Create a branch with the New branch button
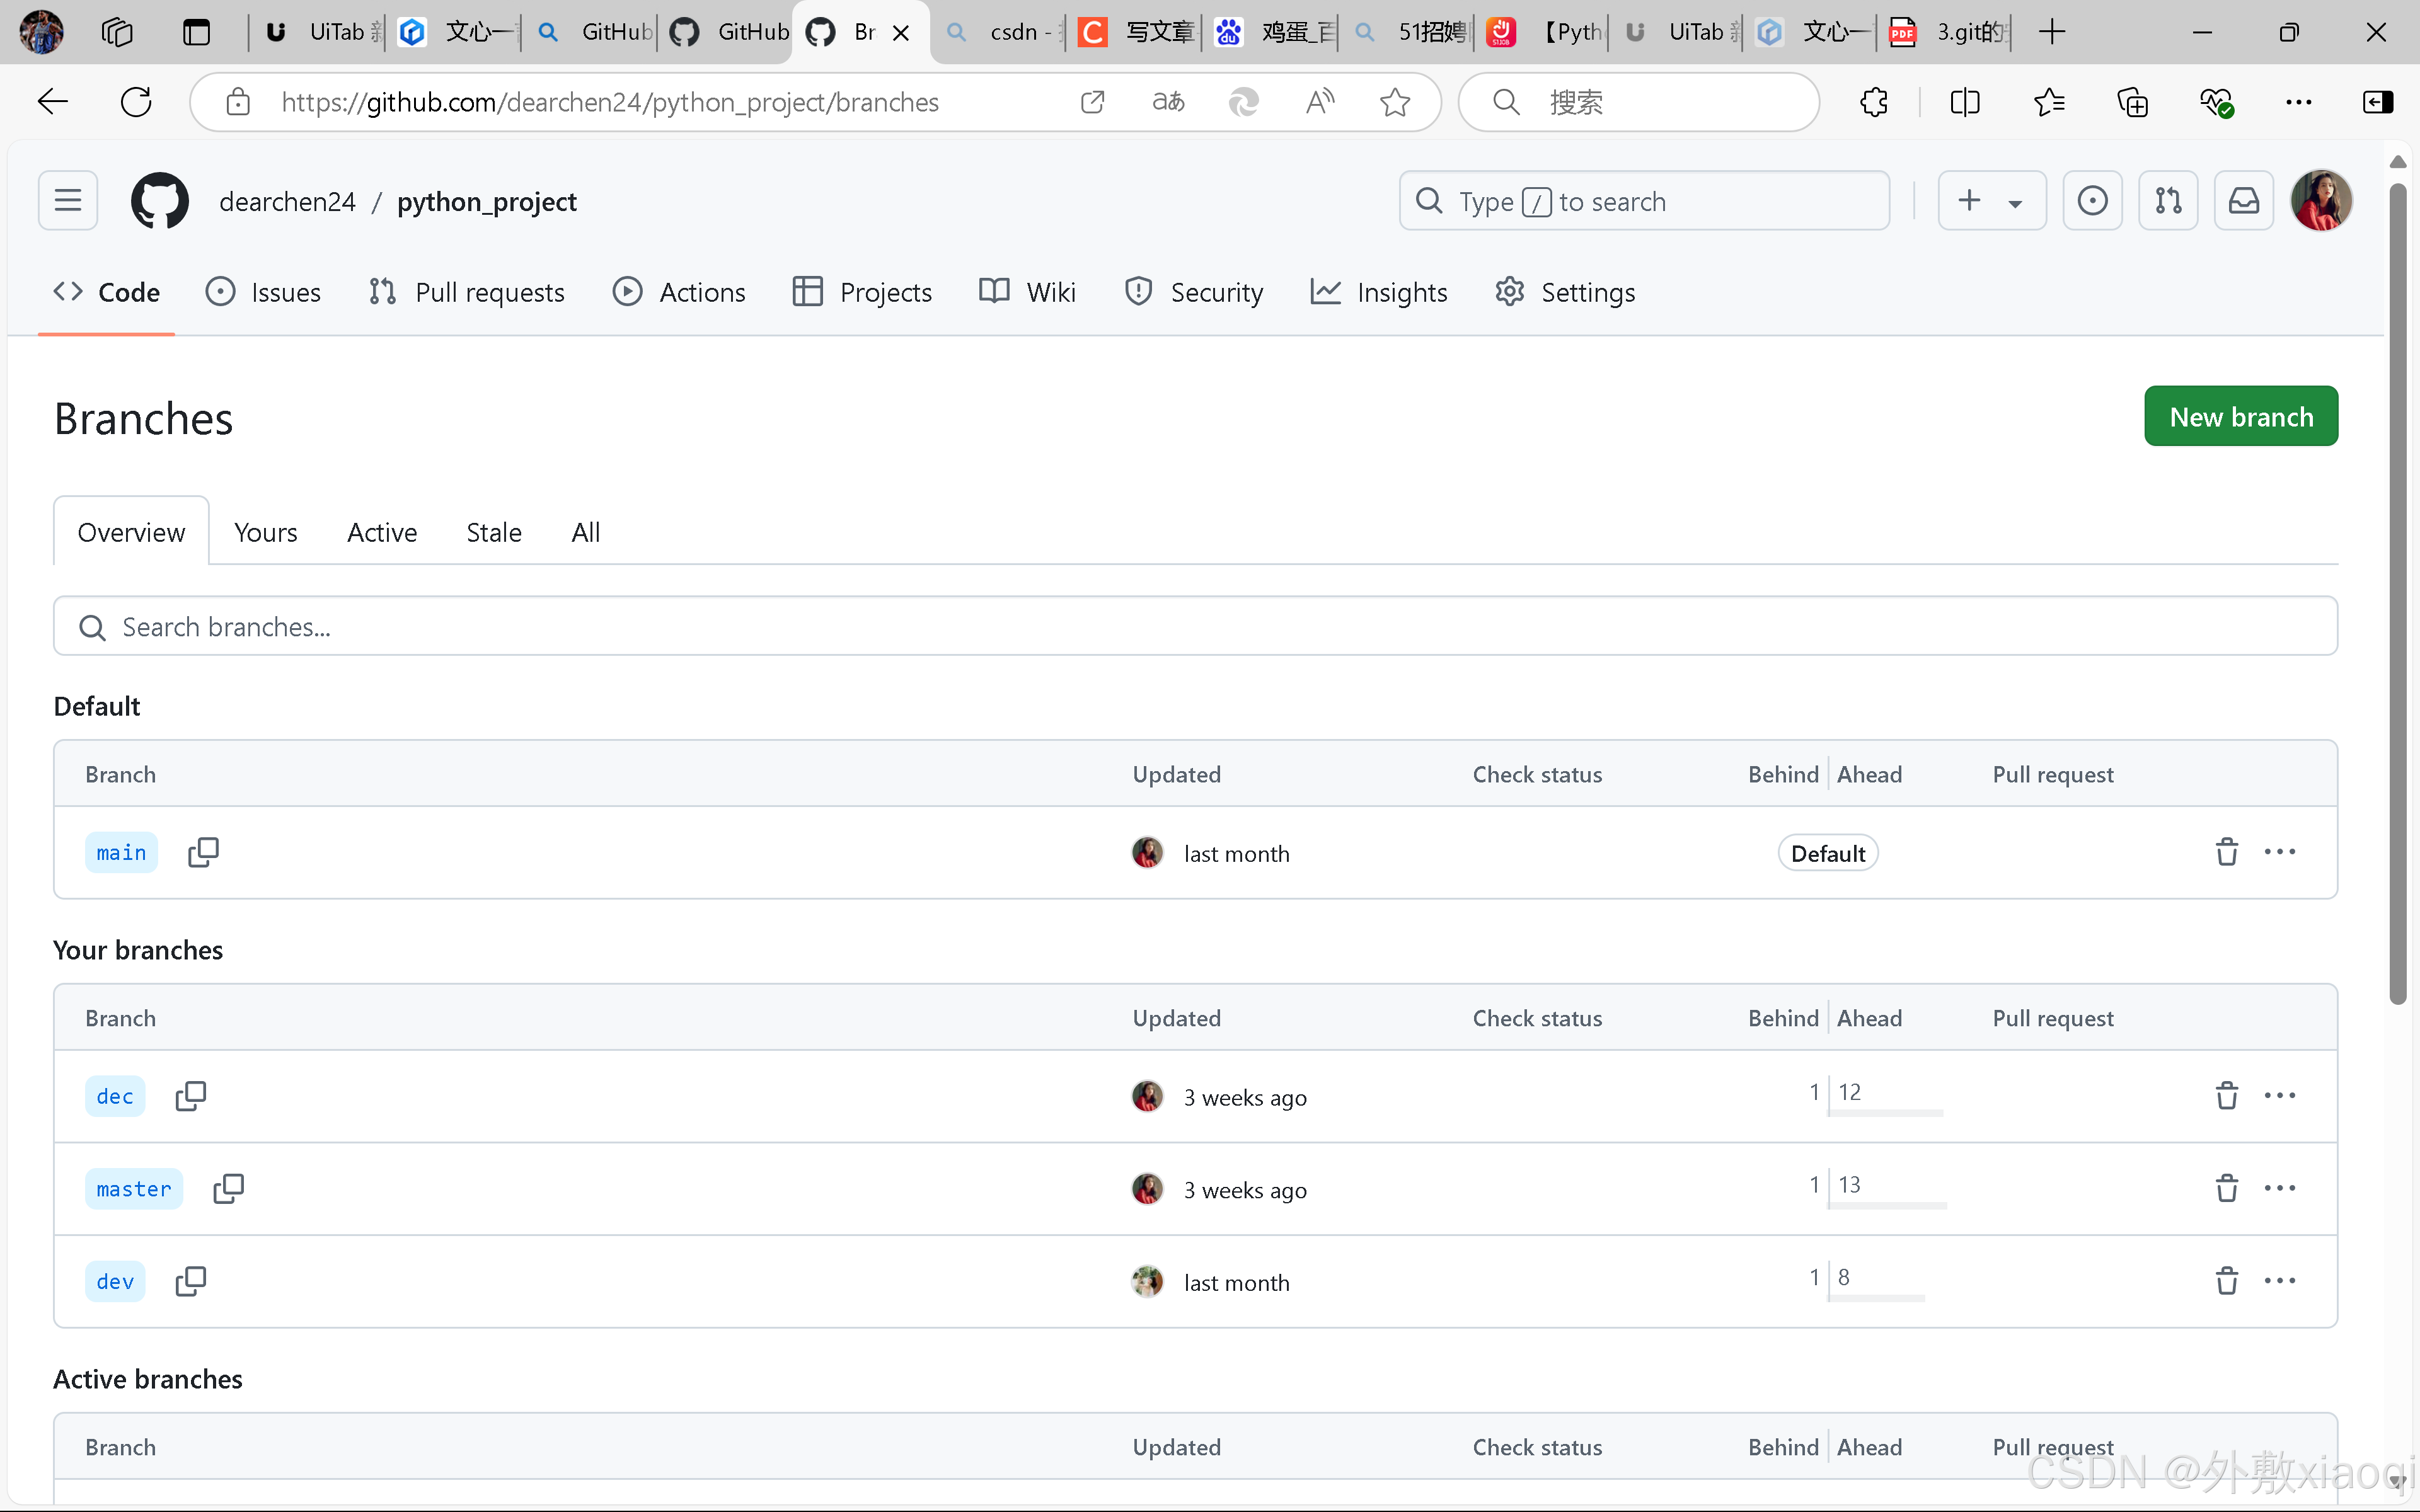Image resolution: width=2420 pixels, height=1512 pixels. 2241,416
